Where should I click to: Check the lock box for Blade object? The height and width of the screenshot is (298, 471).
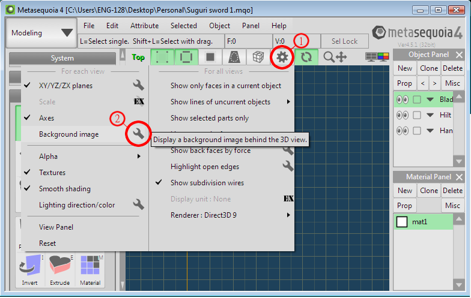click(417, 100)
